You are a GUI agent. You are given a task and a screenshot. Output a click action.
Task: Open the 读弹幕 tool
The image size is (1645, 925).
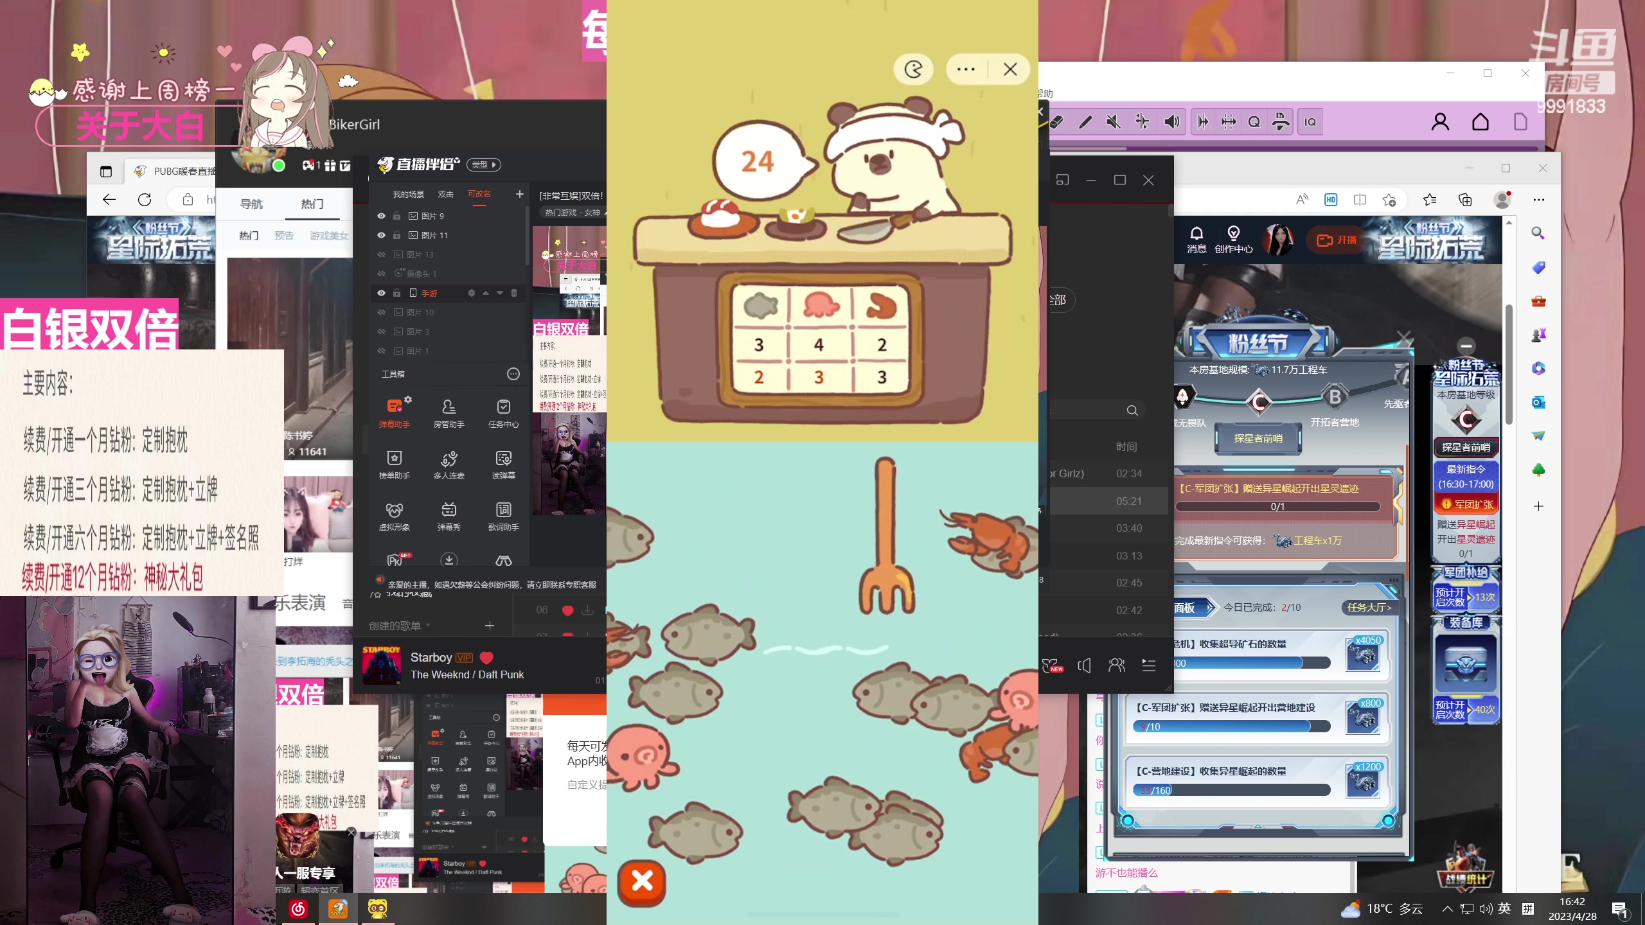(x=503, y=464)
